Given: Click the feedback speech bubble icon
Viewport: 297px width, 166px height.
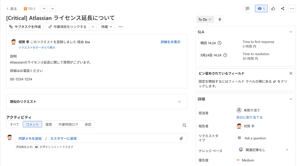Looking at the screenshot, I should point(247,9).
